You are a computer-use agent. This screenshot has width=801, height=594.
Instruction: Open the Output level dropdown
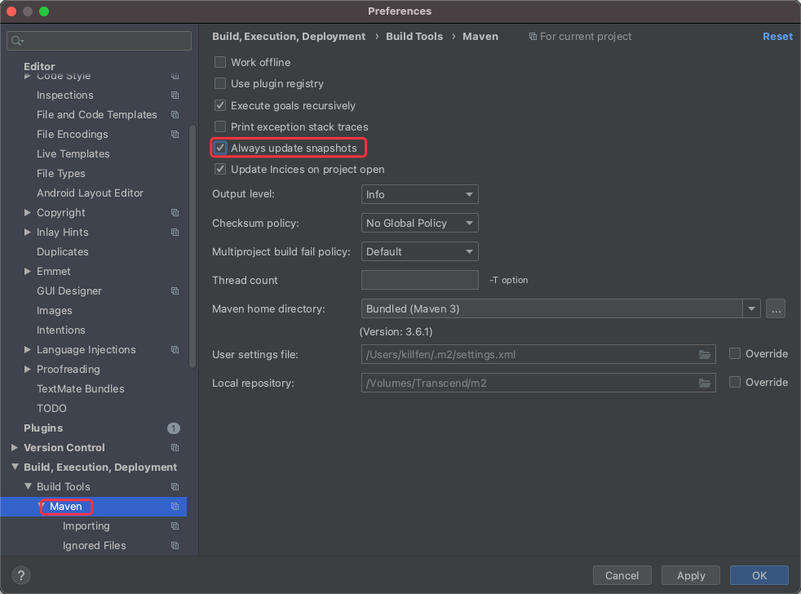point(419,194)
